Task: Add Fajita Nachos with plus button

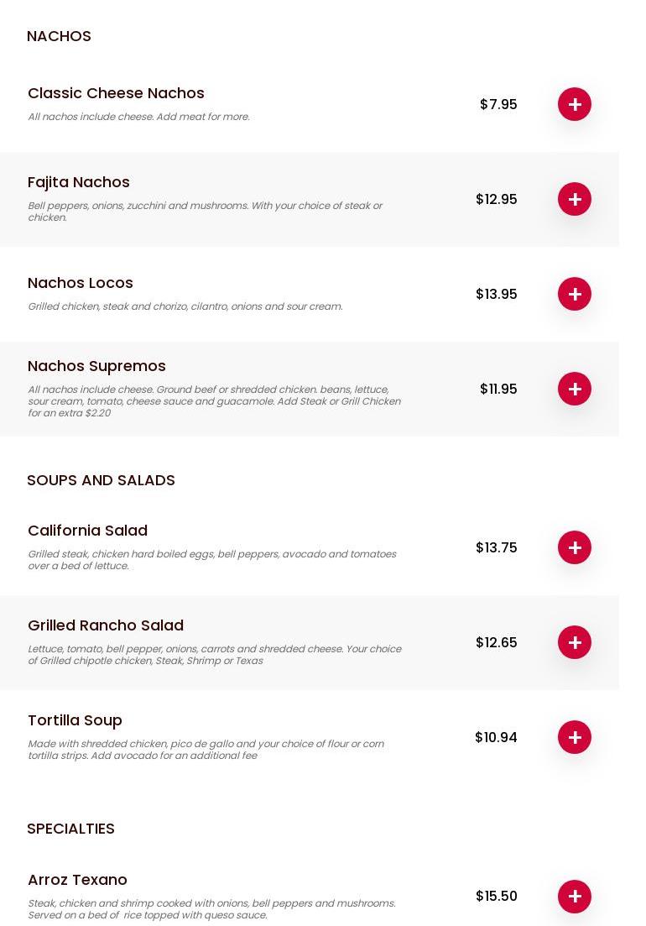Action: 575,199
